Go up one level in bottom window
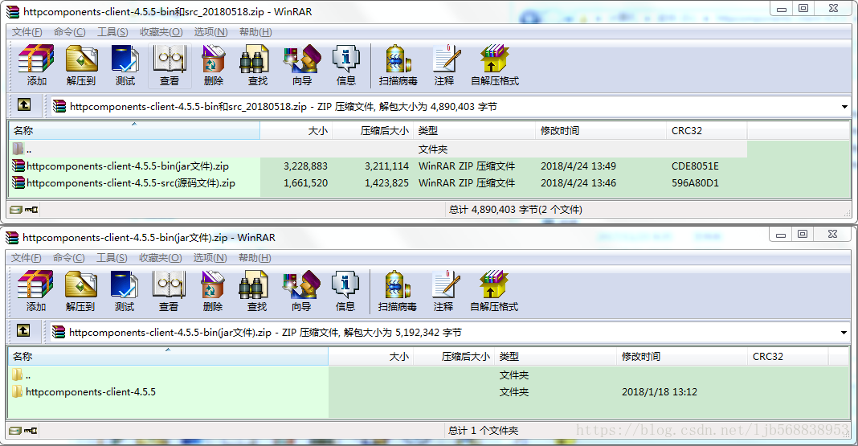The image size is (858, 446). pyautogui.click(x=23, y=330)
